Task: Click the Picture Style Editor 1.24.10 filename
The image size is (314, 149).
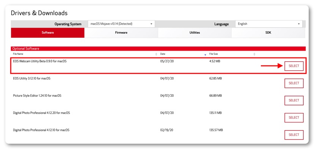Action: (37, 96)
